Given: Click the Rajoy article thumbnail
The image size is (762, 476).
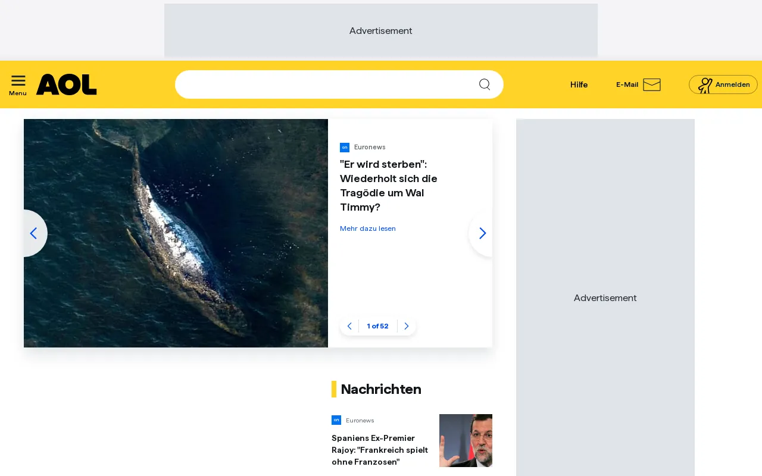Looking at the screenshot, I should 466,440.
